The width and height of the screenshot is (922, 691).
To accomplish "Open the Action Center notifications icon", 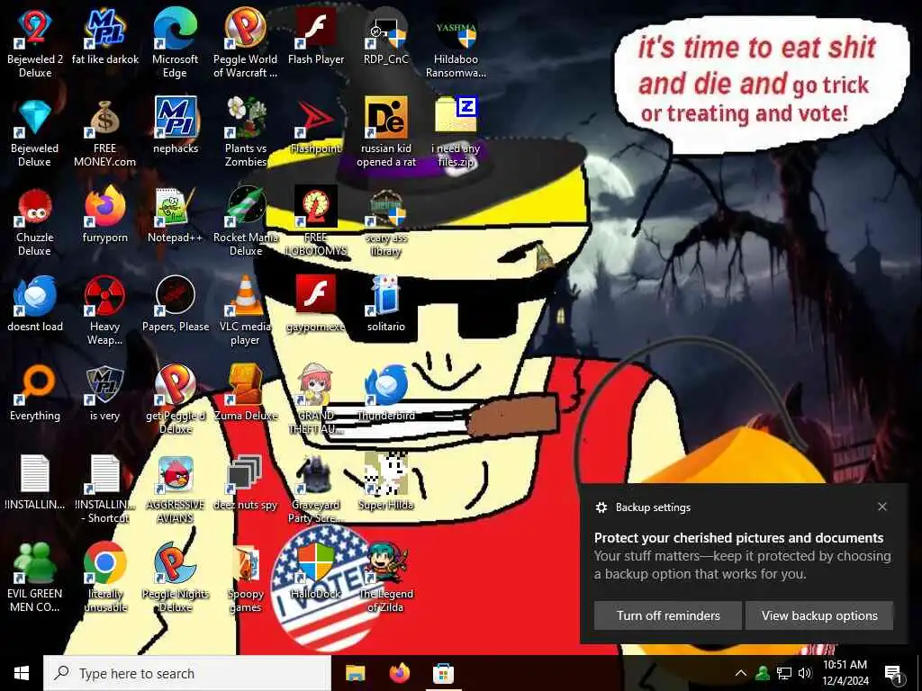I will (x=893, y=673).
